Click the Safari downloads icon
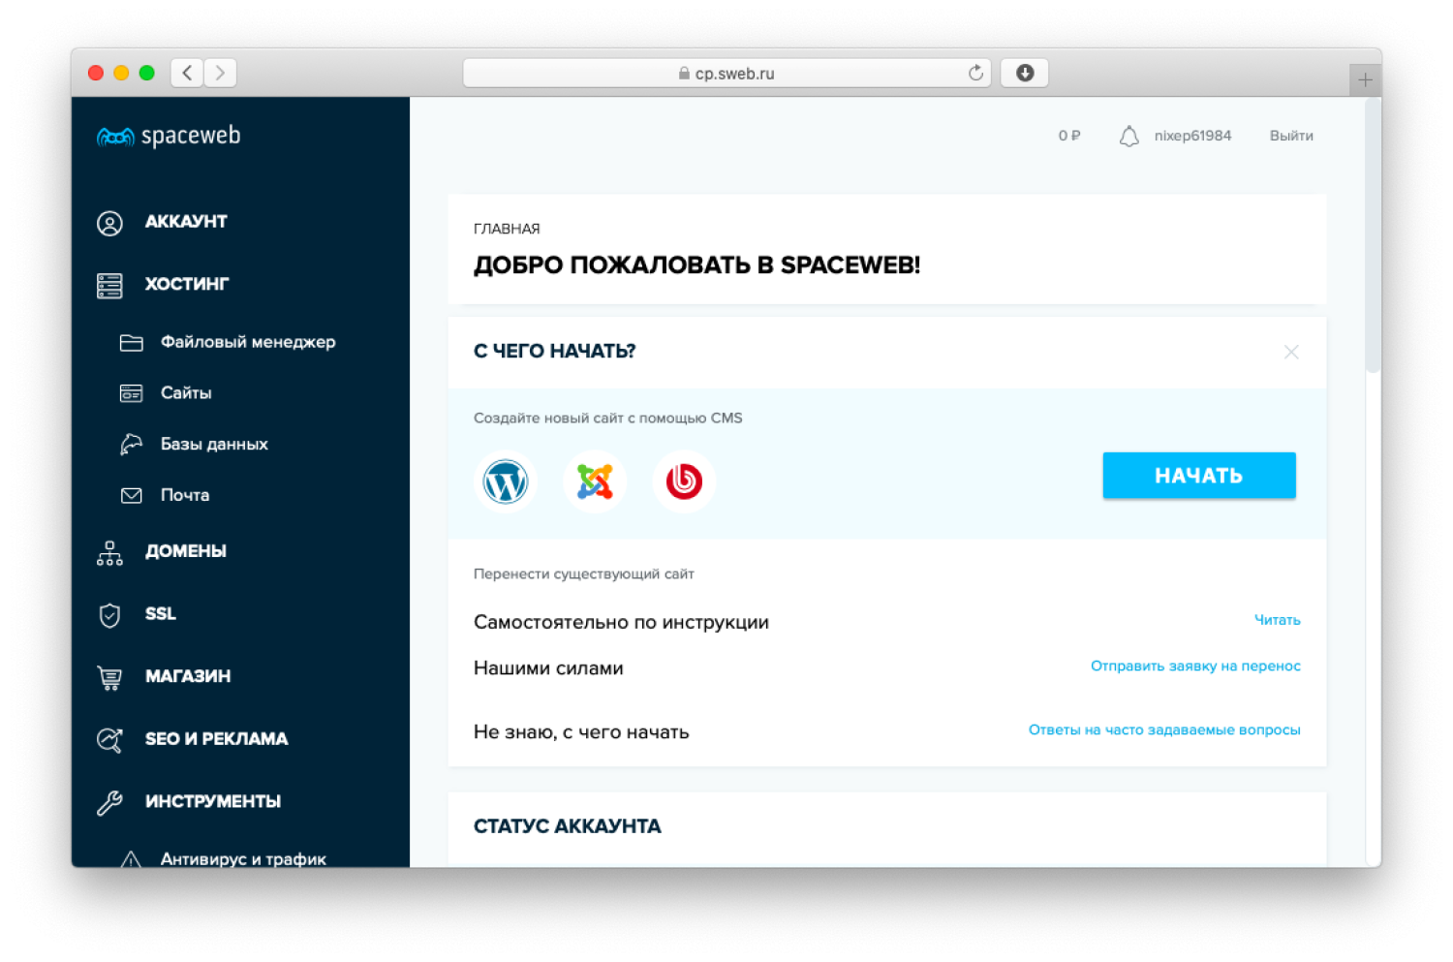The width and height of the screenshot is (1453, 962). pos(1024,73)
